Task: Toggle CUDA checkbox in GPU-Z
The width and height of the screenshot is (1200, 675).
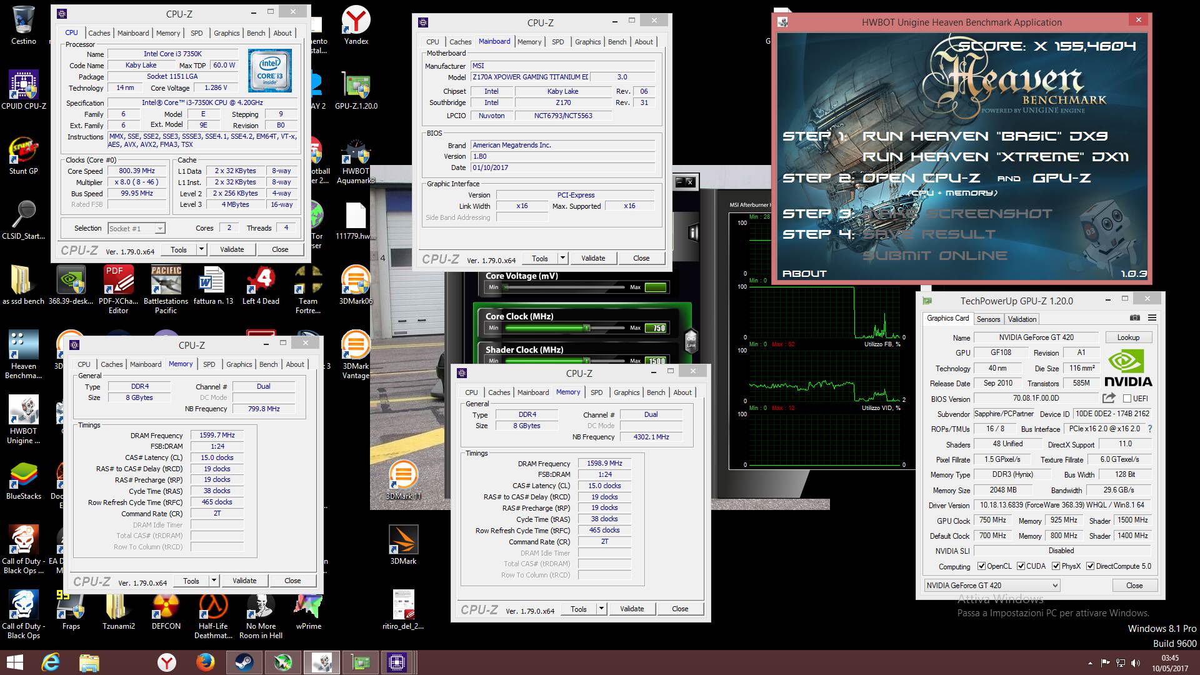Action: 1021,566
